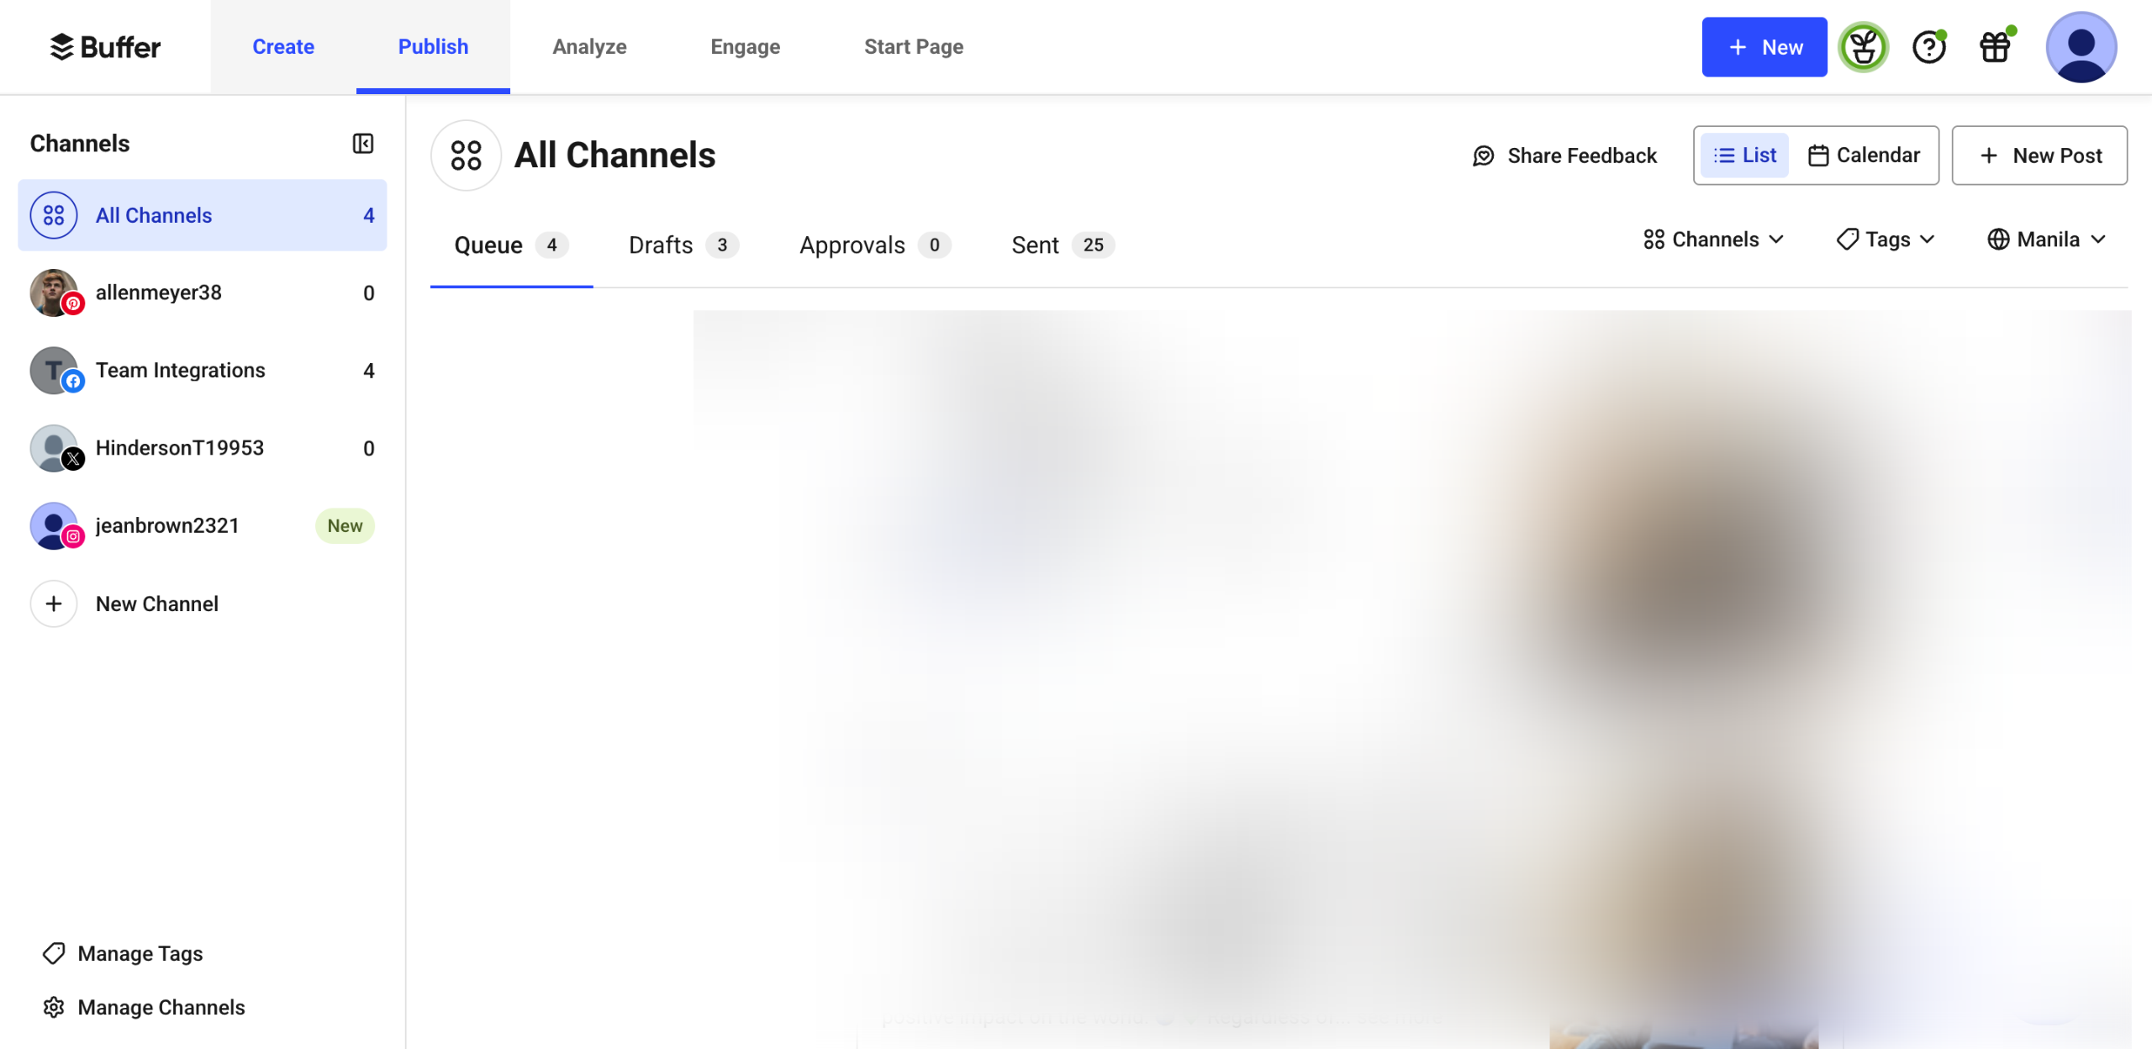Expand the Channels filter dropdown
2152x1049 pixels.
[x=1713, y=240]
